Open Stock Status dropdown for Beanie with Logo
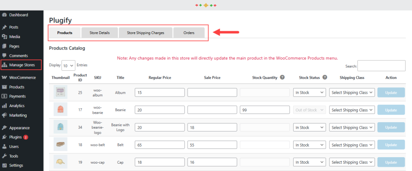Viewport: 412px width, 171px height. click(310, 128)
